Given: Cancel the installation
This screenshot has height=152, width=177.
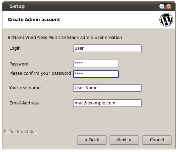Looking at the screenshot, I should pos(157,140).
